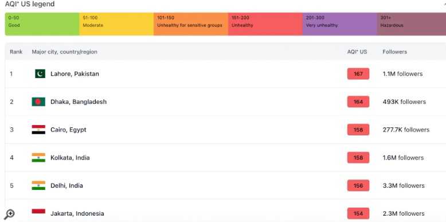446x222 pixels.
Task: Click the 1.6M followers text
Action: point(403,157)
